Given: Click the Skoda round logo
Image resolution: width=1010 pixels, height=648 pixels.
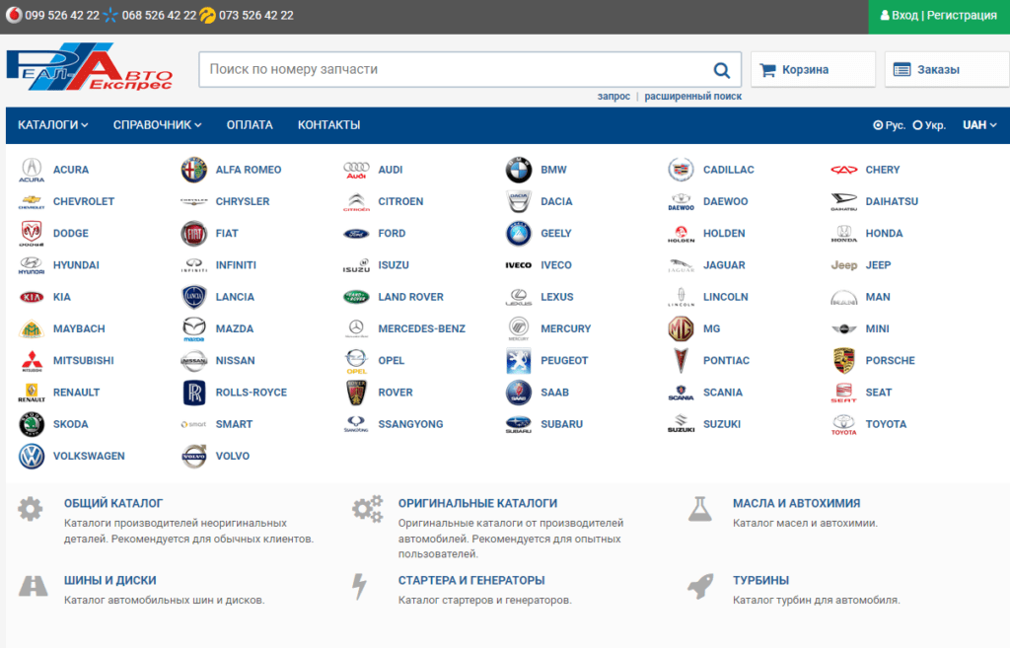Looking at the screenshot, I should (x=32, y=424).
